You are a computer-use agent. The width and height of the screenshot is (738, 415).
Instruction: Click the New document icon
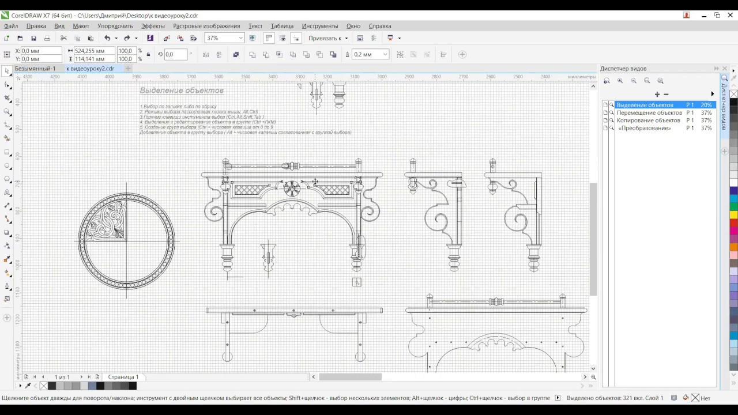coord(6,38)
